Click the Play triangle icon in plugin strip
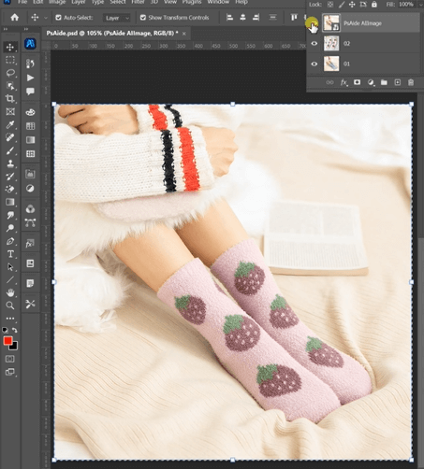The width and height of the screenshot is (424, 469). coord(30,78)
